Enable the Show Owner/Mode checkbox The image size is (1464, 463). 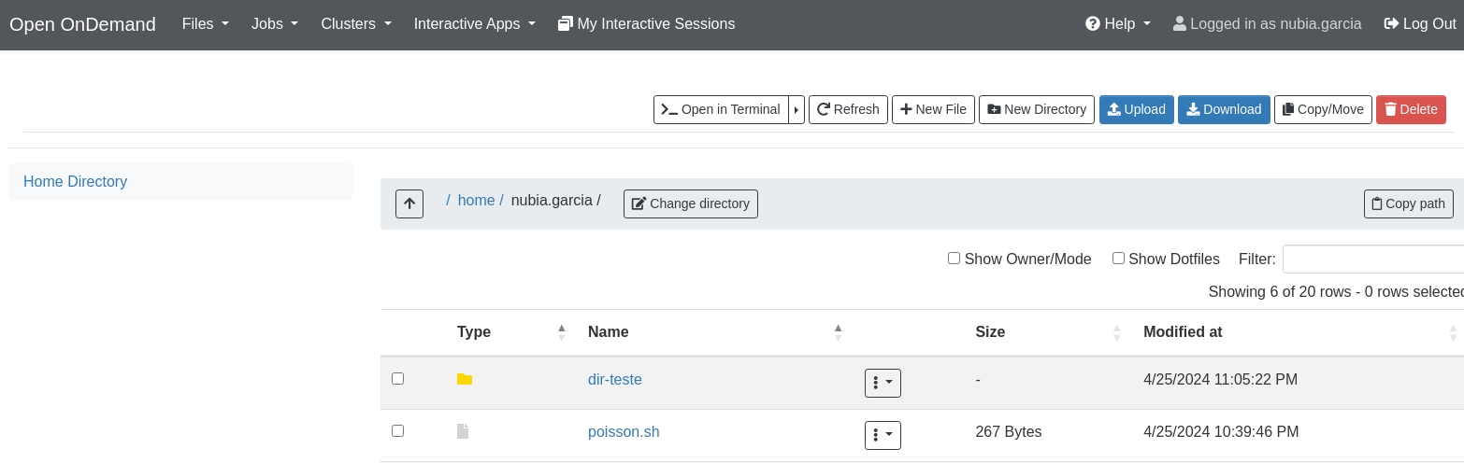coord(954,259)
